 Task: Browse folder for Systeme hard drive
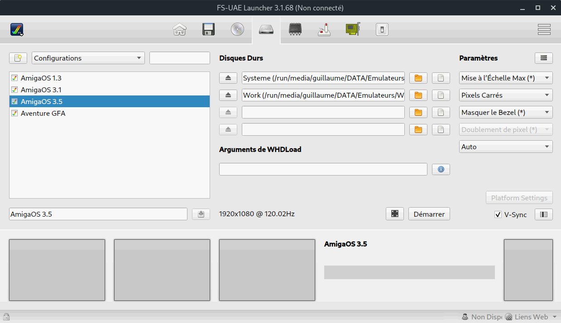[x=418, y=78]
